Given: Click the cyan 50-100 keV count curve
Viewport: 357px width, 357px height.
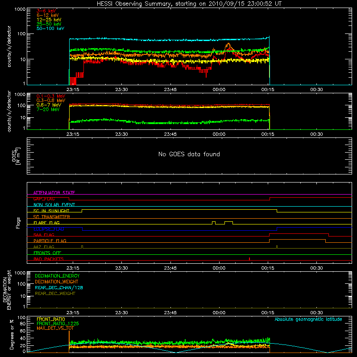Looking at the screenshot, I should pos(169,40).
